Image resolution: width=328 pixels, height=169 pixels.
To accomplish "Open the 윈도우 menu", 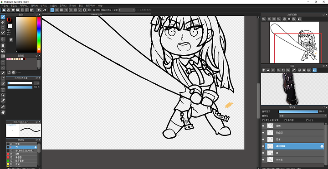I will click(90, 6).
